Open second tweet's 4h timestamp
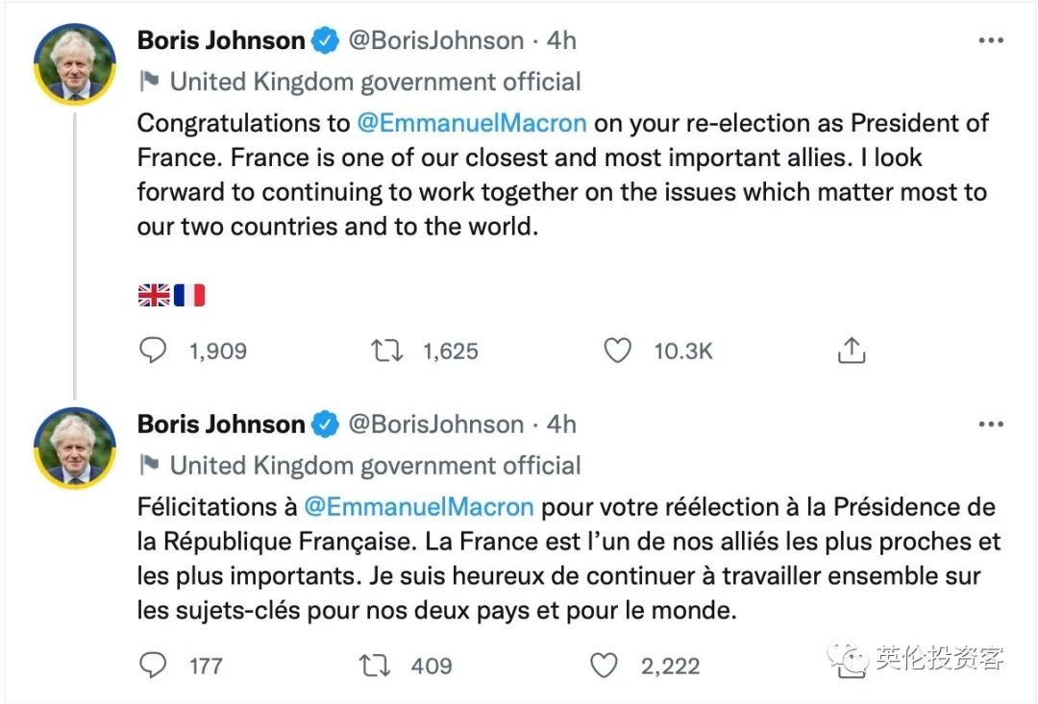Screen dimensions: 1038x704 [561, 425]
